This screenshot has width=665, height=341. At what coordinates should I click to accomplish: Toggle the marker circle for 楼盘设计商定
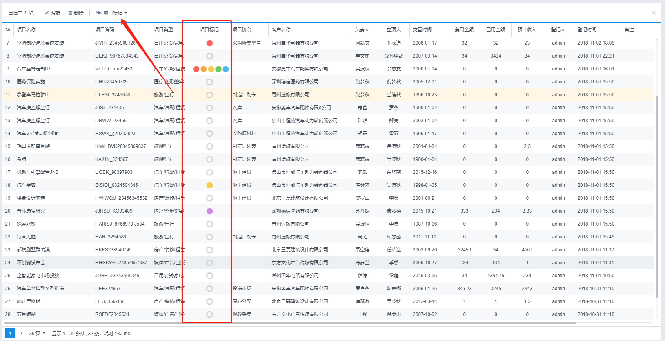[x=209, y=198]
